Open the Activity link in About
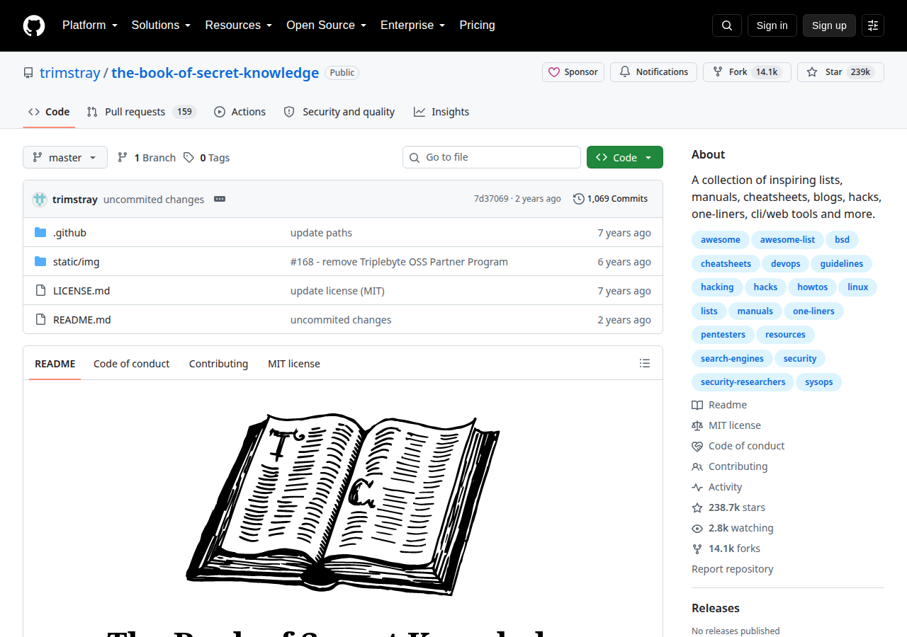 coord(717,487)
